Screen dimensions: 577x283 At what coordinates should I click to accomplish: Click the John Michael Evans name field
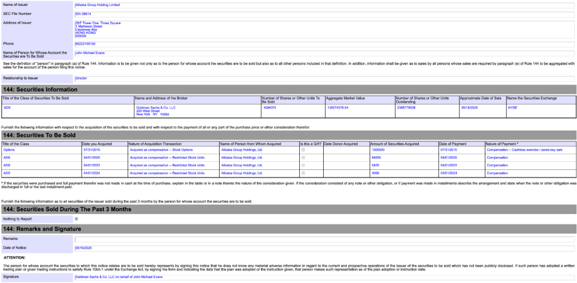coord(324,53)
